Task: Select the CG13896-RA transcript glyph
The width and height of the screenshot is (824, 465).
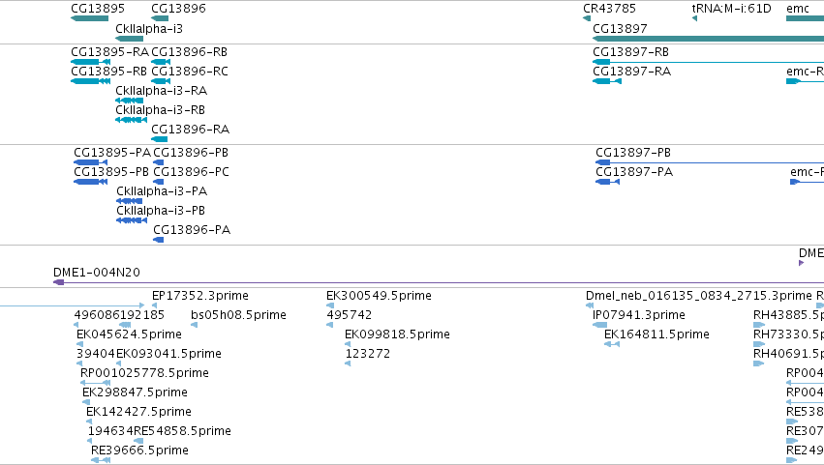Action: tap(159, 139)
